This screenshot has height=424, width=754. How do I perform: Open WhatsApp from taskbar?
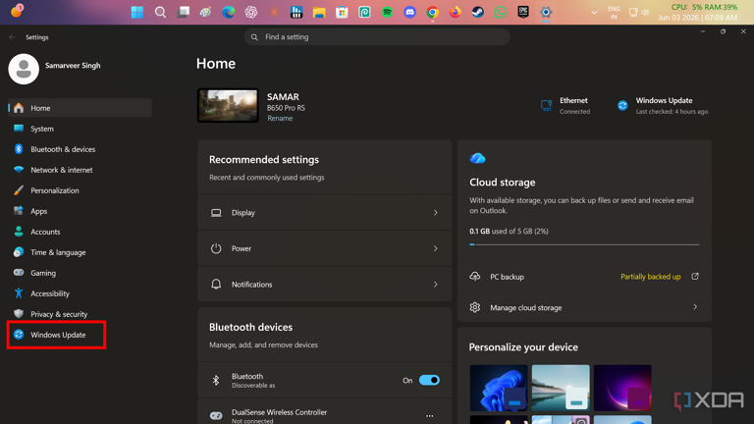point(501,12)
